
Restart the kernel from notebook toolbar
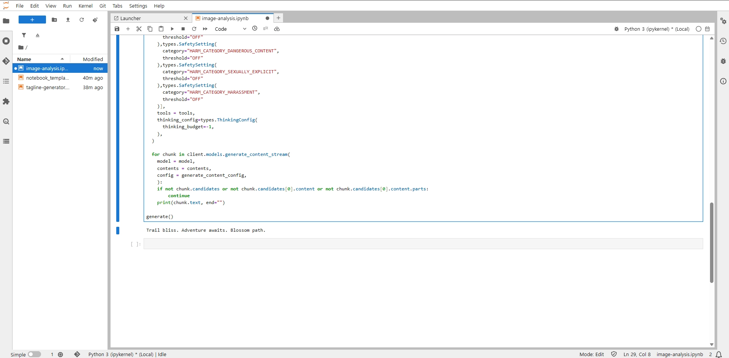point(194,29)
